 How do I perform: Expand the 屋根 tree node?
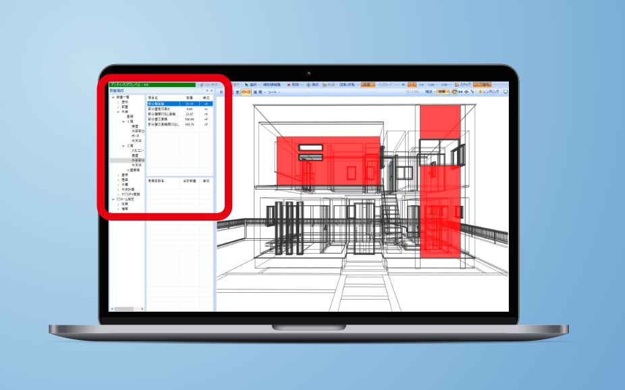117,175
